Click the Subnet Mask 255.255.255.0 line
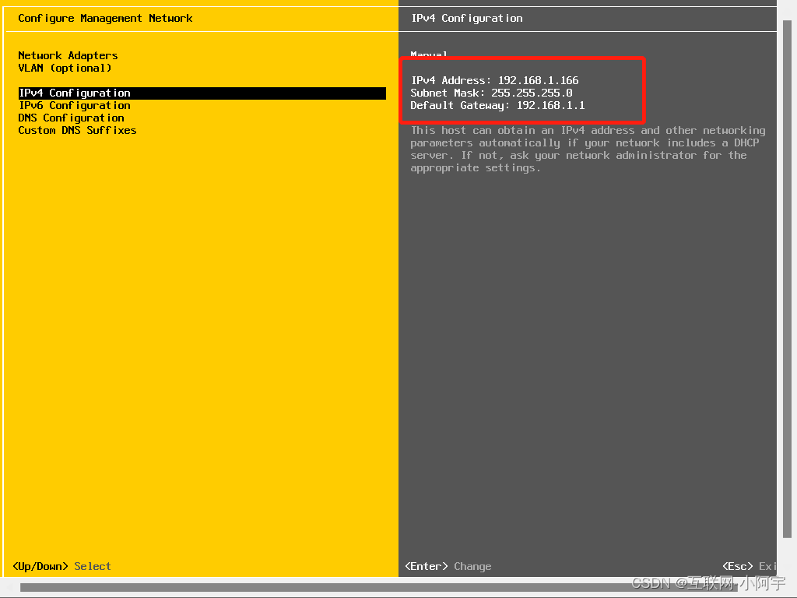Screen dimensions: 797x598 [492, 93]
